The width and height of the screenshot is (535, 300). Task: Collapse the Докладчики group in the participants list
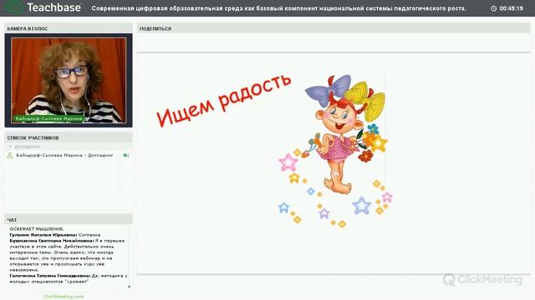[x=10, y=147]
